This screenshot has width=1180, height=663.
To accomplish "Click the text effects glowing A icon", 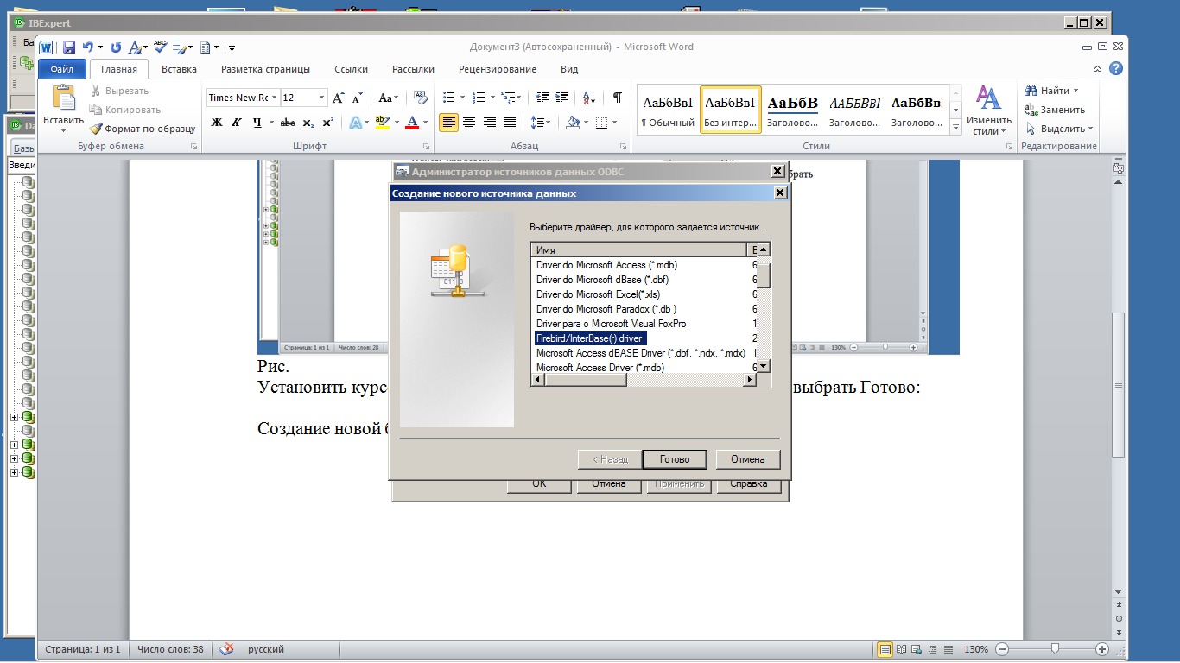I will tap(355, 123).
